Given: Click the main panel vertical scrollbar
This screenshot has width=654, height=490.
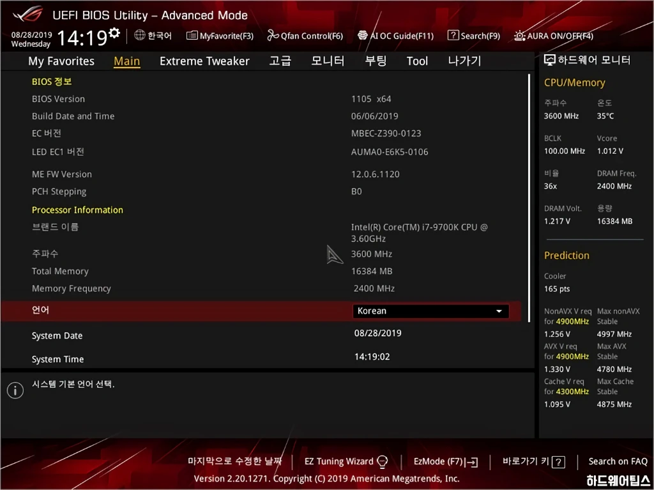Looking at the screenshot, I should point(529,198).
